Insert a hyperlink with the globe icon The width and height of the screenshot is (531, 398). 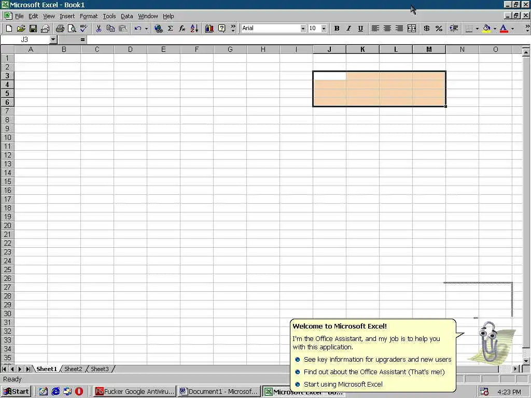point(158,29)
